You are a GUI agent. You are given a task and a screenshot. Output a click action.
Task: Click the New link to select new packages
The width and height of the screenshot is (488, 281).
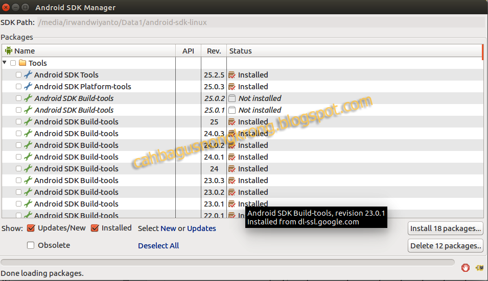(x=168, y=228)
